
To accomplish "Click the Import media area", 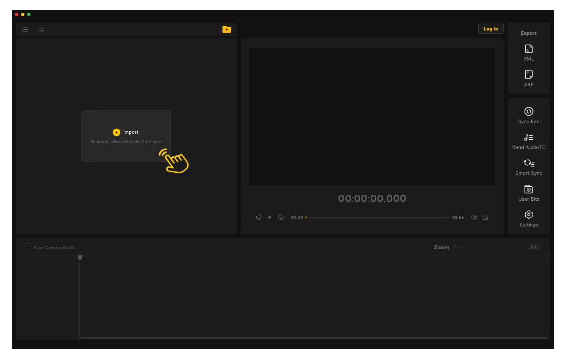I will (126, 136).
